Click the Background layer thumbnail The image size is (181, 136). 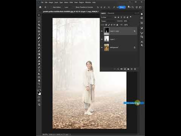point(106,48)
